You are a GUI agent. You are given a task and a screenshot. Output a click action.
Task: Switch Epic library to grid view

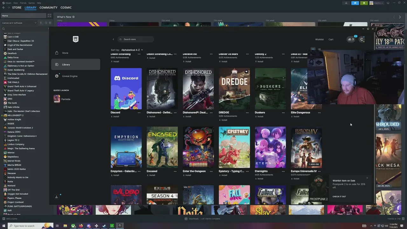[x=313, y=49]
